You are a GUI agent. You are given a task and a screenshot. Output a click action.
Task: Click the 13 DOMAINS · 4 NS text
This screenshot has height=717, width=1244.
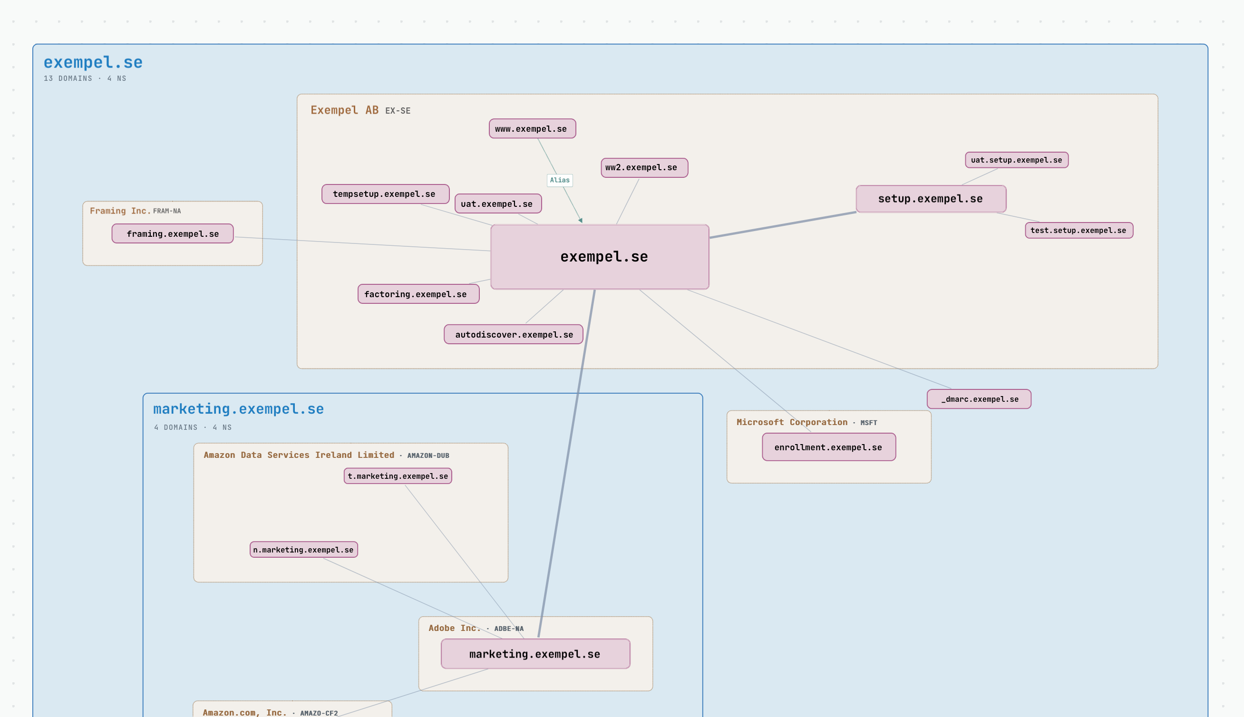click(x=85, y=78)
